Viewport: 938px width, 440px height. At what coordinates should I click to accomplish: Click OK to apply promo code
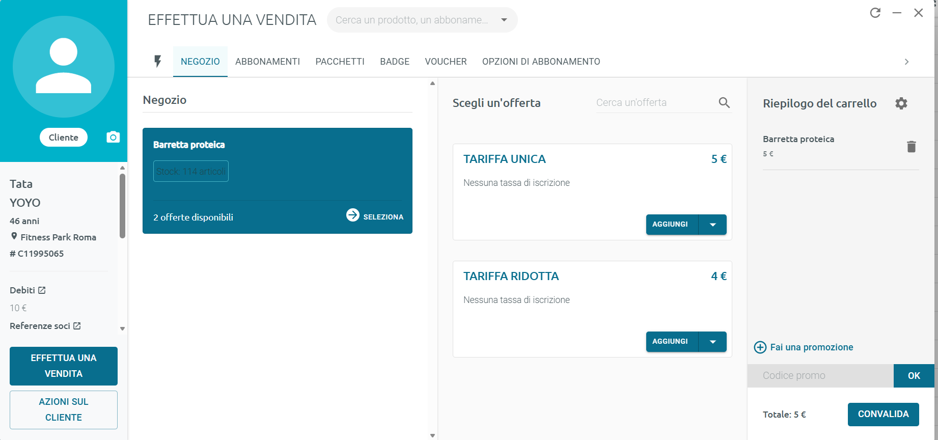click(x=914, y=376)
